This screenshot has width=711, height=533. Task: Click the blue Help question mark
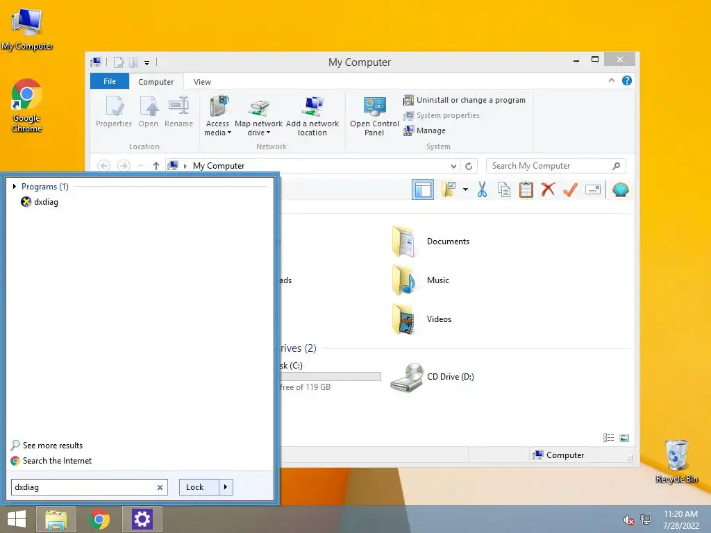627,81
